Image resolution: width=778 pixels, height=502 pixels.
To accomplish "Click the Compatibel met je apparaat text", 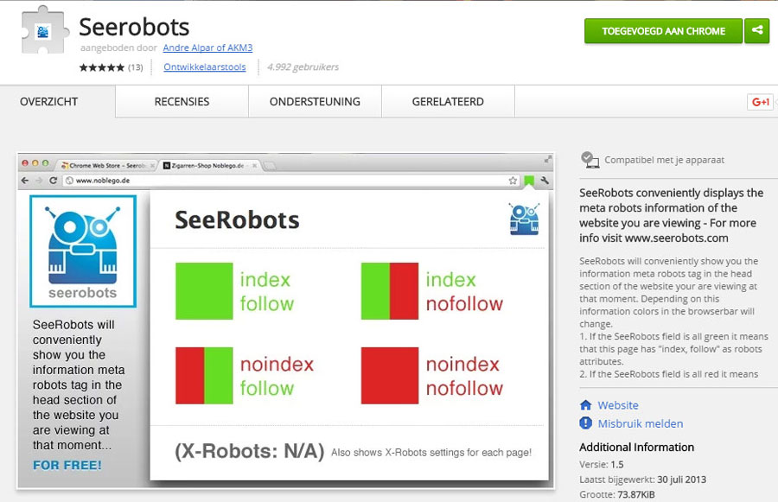I will click(664, 160).
